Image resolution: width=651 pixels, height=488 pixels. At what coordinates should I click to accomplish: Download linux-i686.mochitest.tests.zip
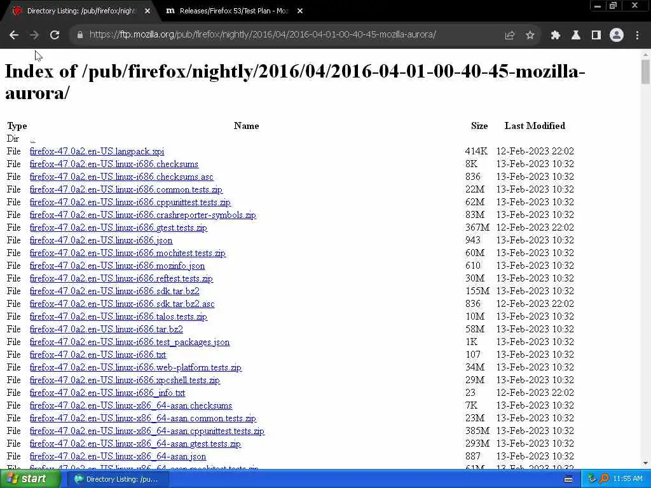[127, 253]
